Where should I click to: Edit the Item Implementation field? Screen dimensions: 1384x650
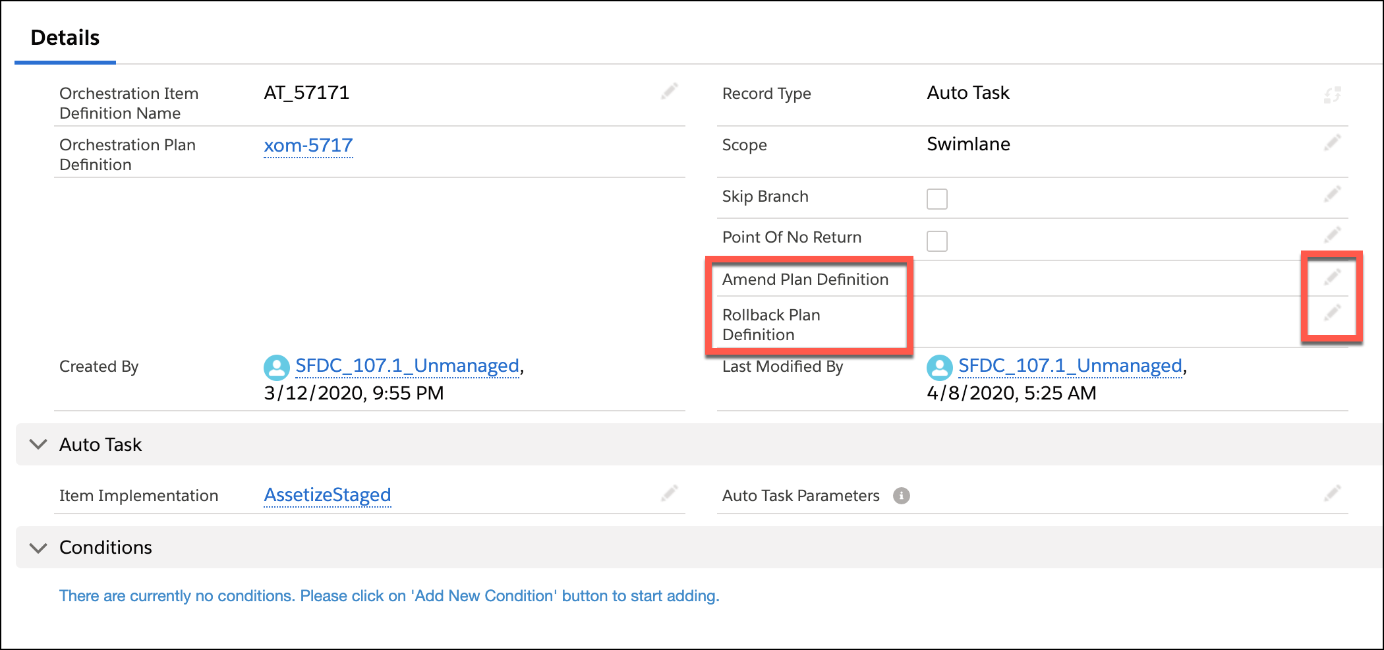[669, 492]
